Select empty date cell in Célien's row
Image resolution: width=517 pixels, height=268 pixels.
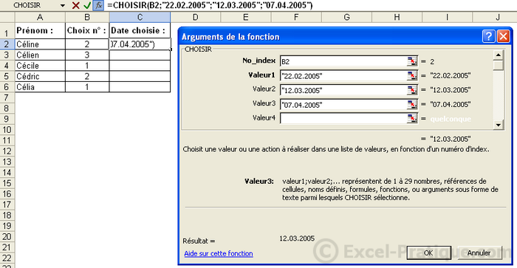click(x=140, y=55)
